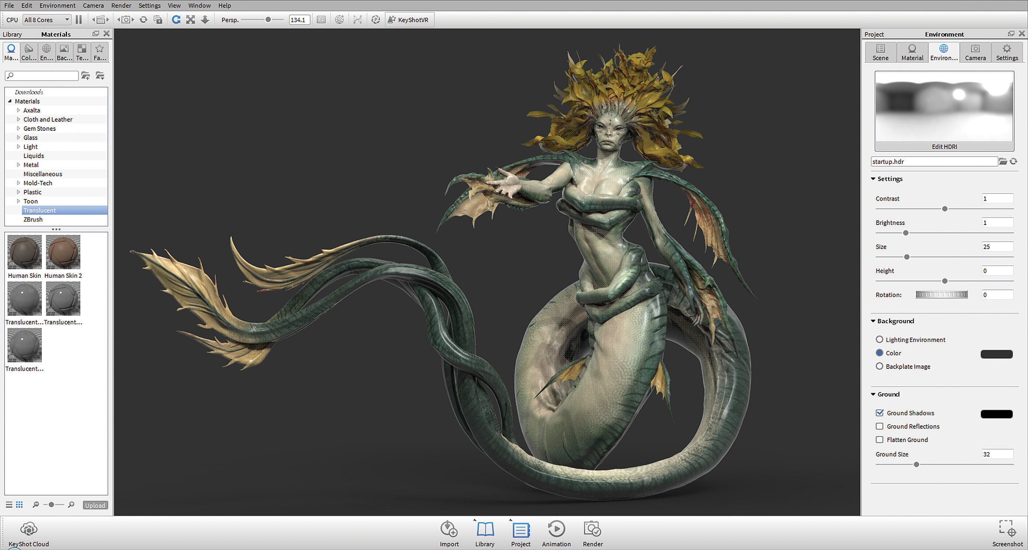Click the down arrow icon in toolbar
This screenshot has width=1028, height=550.
click(x=205, y=19)
